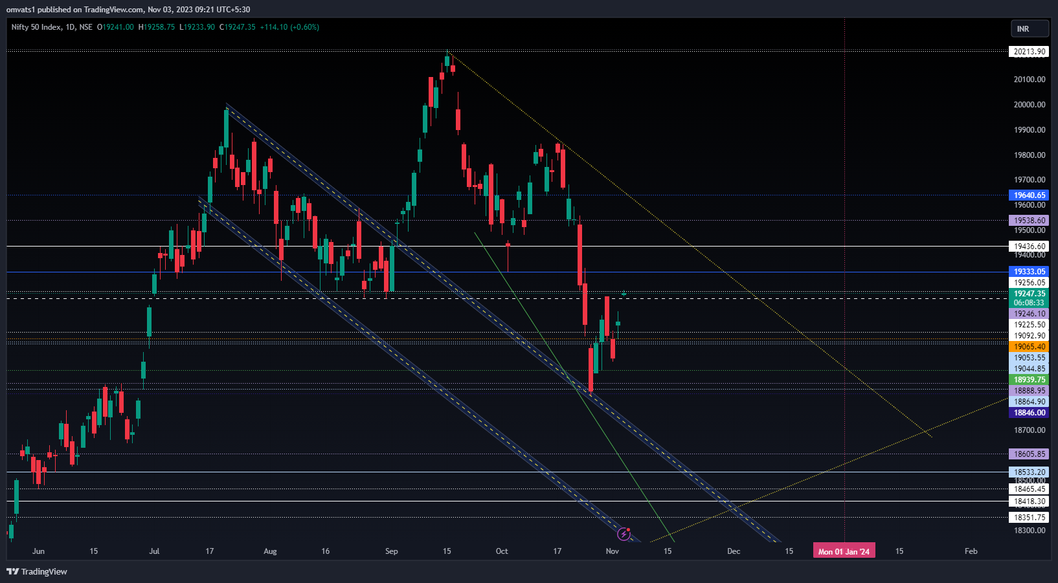This screenshot has width=1058, height=583.
Task: Click the Nov label on time axis
Action: coord(613,551)
